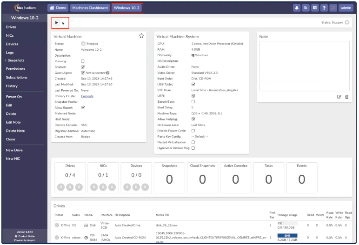Open the NICs sidebar section
This screenshot has height=245, width=359.
10,35
